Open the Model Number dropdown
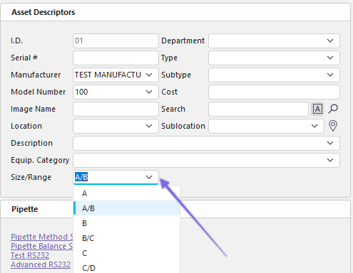353x273 pixels. (149, 92)
